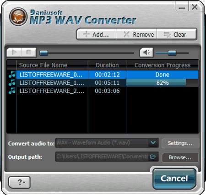
Task: Click the playback position slider handle
Action: tap(44, 53)
